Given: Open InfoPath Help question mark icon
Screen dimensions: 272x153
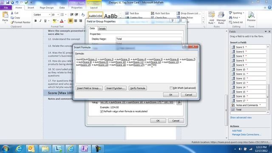Looking at the screenshot, I should tap(269, 8).
